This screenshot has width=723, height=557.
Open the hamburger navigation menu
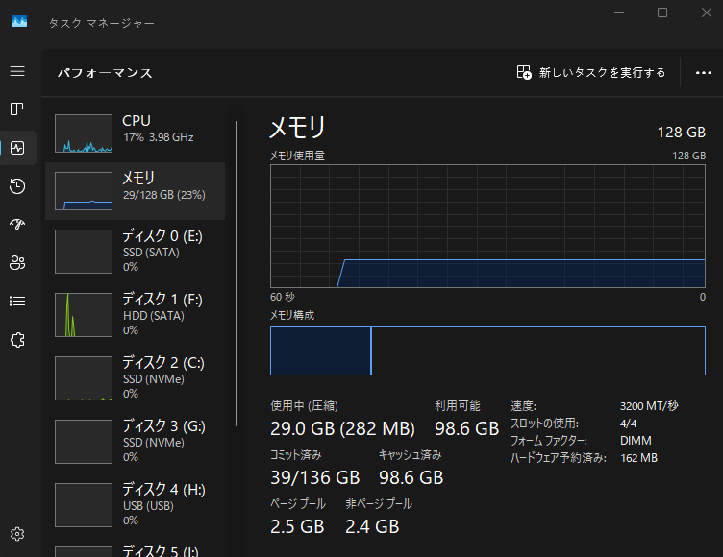pos(17,71)
